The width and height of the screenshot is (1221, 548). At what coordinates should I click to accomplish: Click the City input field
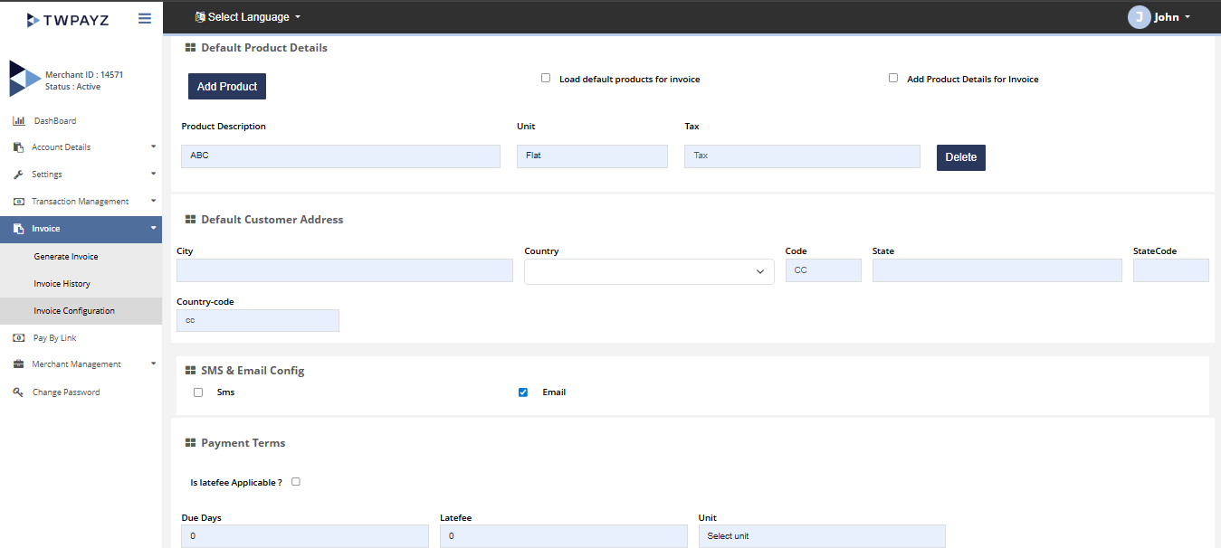tap(344, 270)
